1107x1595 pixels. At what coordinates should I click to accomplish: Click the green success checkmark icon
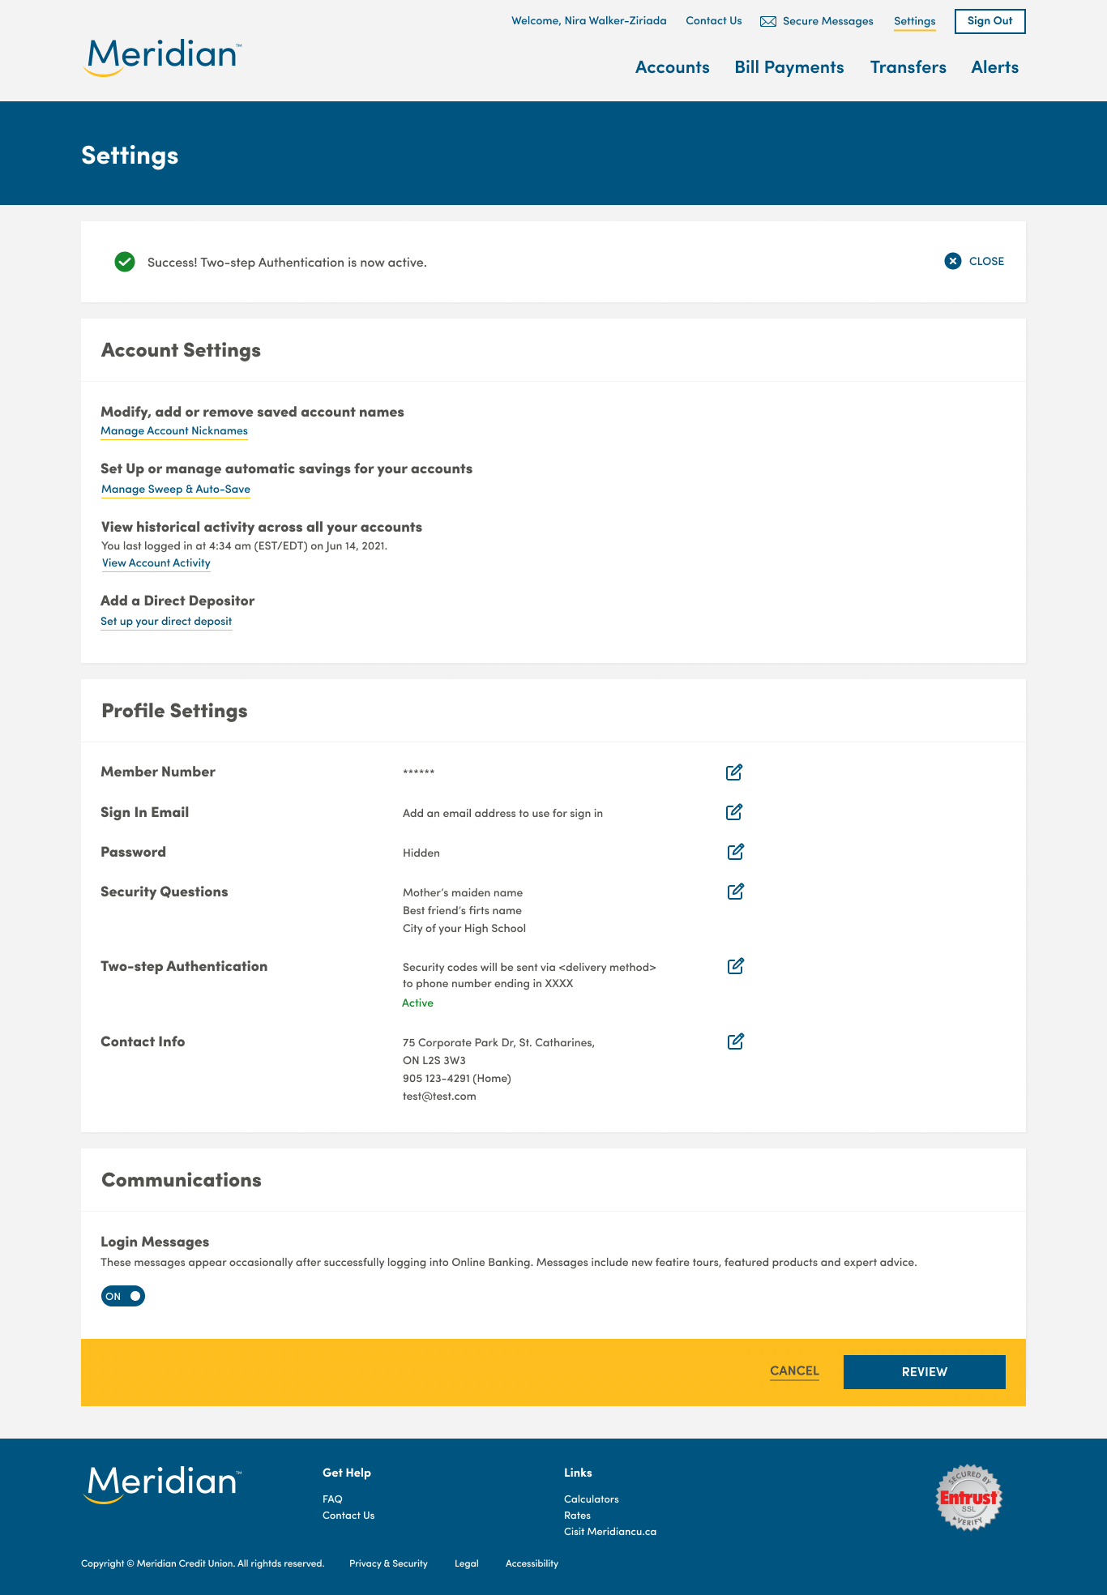coord(125,262)
